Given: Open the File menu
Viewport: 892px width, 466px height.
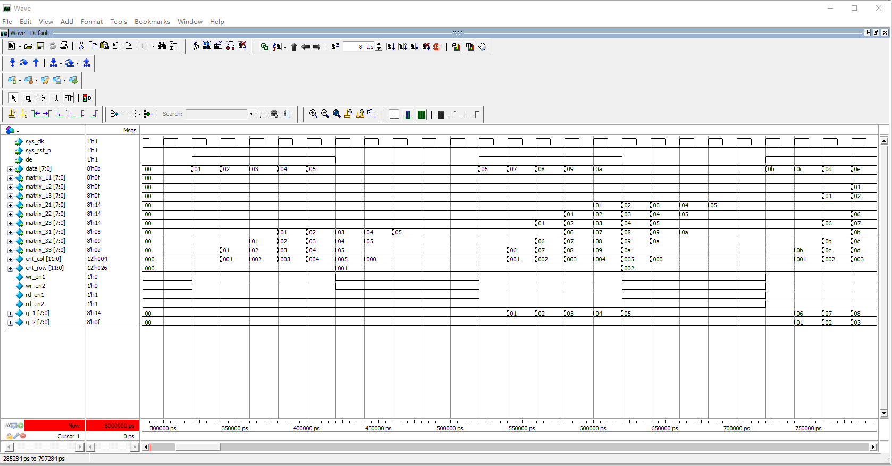Looking at the screenshot, I should 7,22.
